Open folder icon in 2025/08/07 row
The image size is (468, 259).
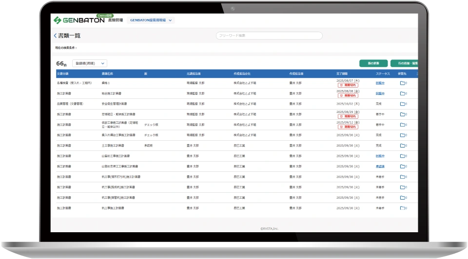[x=403, y=83]
